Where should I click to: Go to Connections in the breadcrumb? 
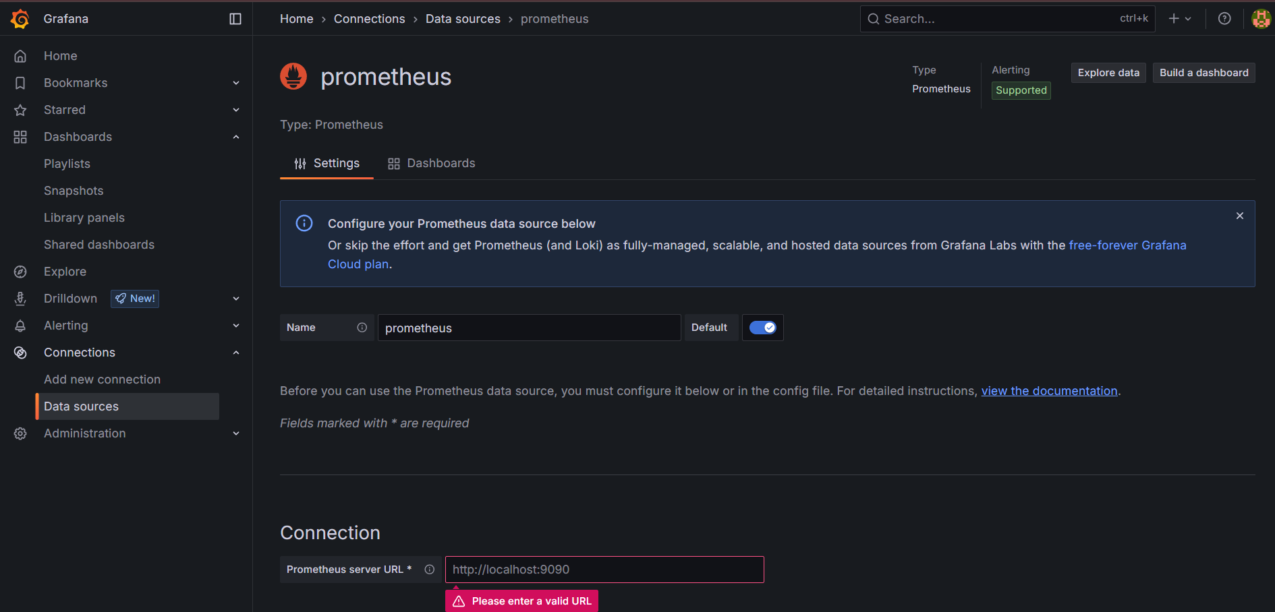point(370,19)
